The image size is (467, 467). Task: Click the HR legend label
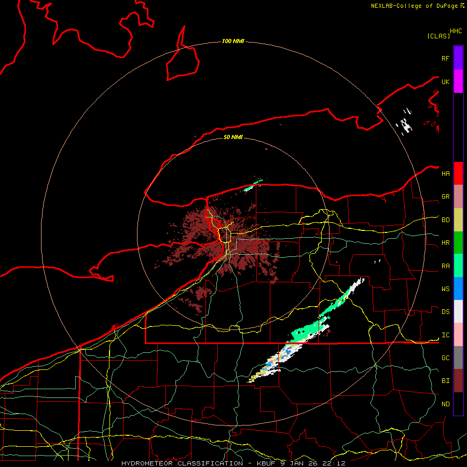click(x=445, y=243)
